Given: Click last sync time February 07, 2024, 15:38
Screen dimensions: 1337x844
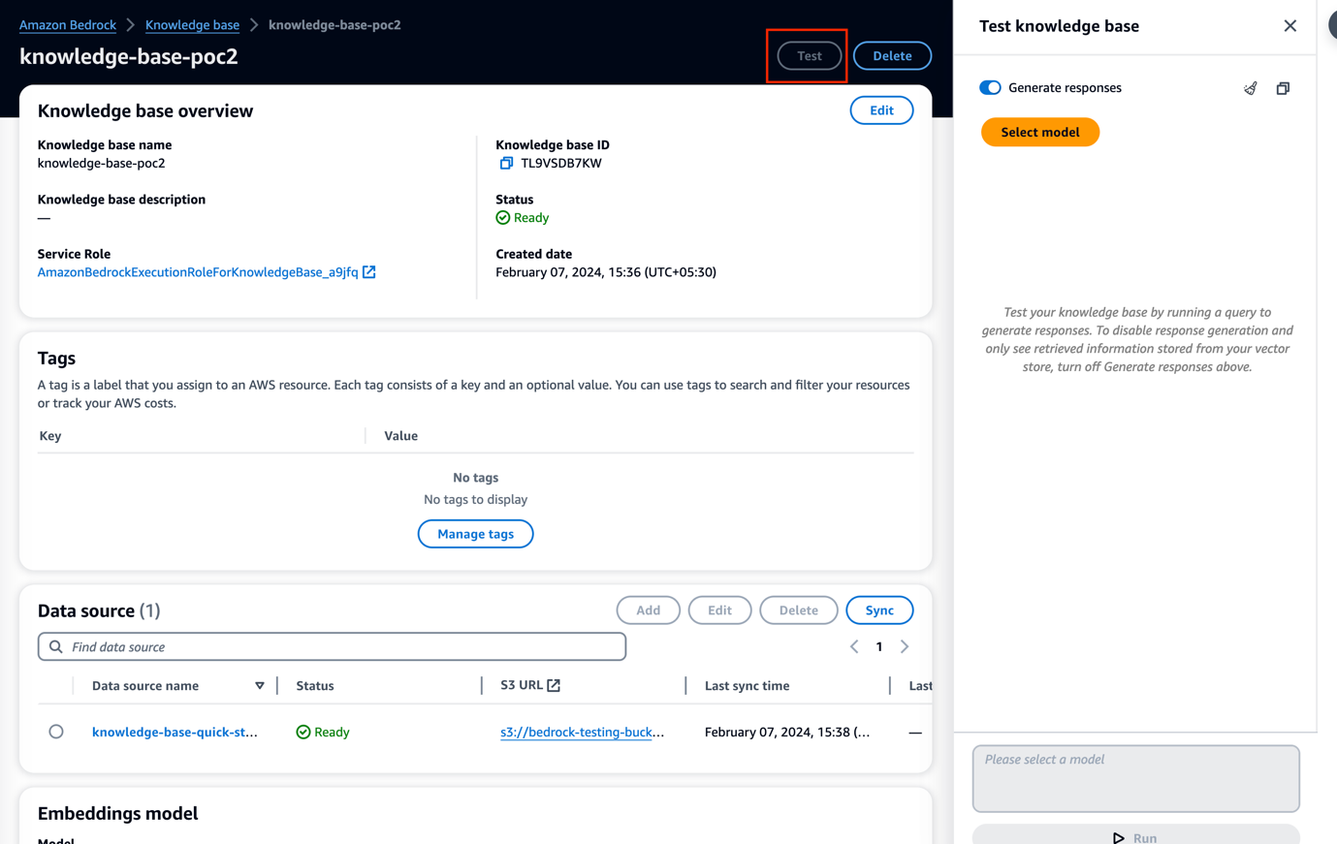Looking at the screenshot, I should [787, 732].
